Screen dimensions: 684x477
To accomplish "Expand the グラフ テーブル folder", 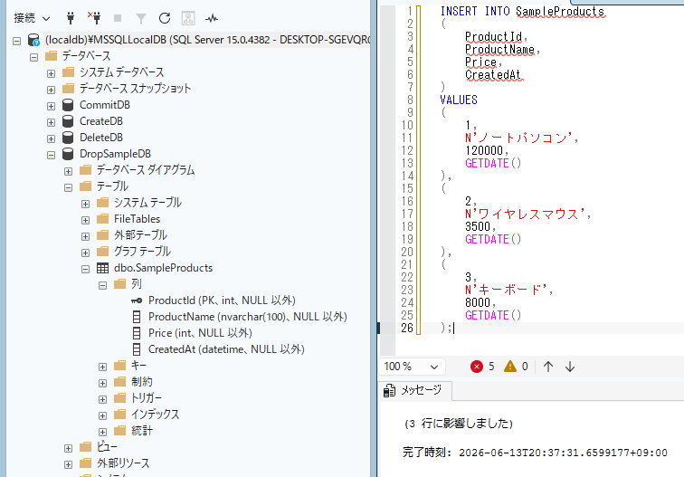I will pyautogui.click(x=85, y=253).
